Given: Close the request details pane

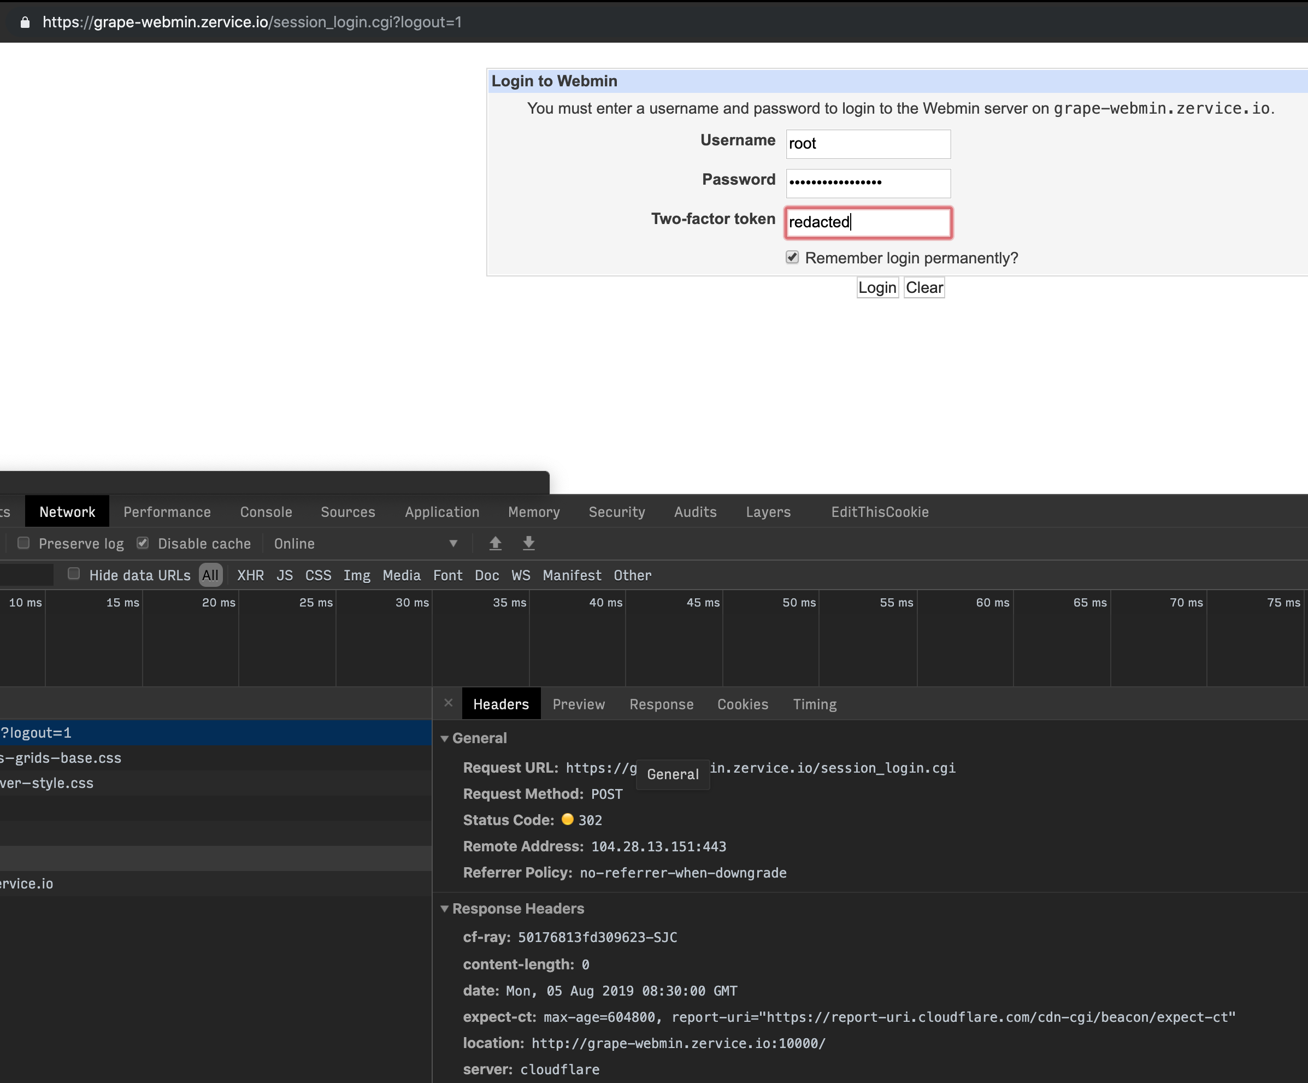Looking at the screenshot, I should point(448,703).
